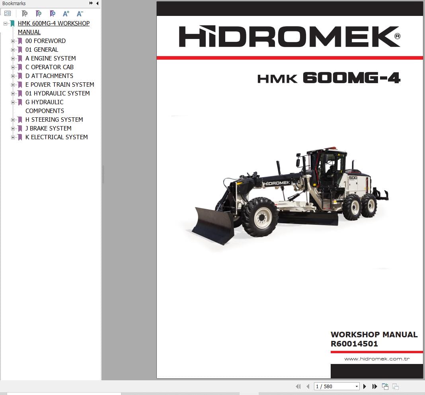Go to the first page button
The image size is (425, 395).
click(x=298, y=386)
